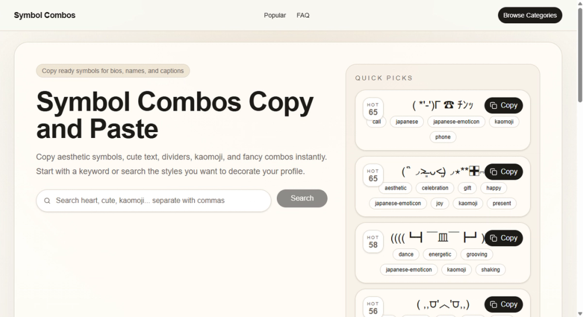Click the Browse Categories button

coord(530,15)
